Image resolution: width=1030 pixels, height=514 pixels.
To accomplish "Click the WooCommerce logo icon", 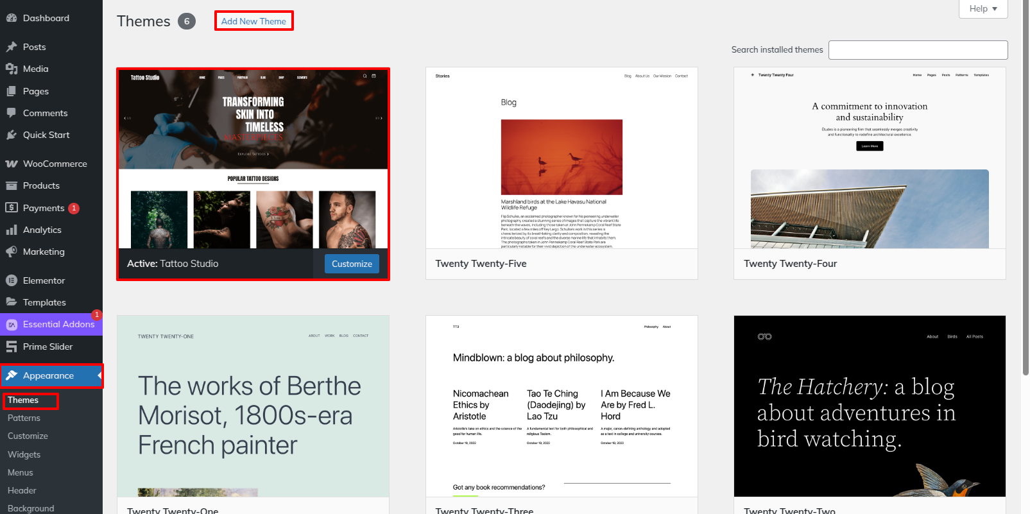I will click(11, 164).
